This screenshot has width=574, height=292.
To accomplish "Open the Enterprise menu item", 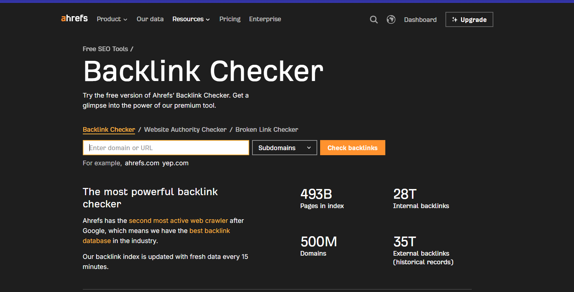I will [x=265, y=19].
